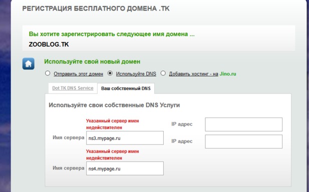
Task: Focus the ns4.mypage.ru server name field
Action: (125, 168)
